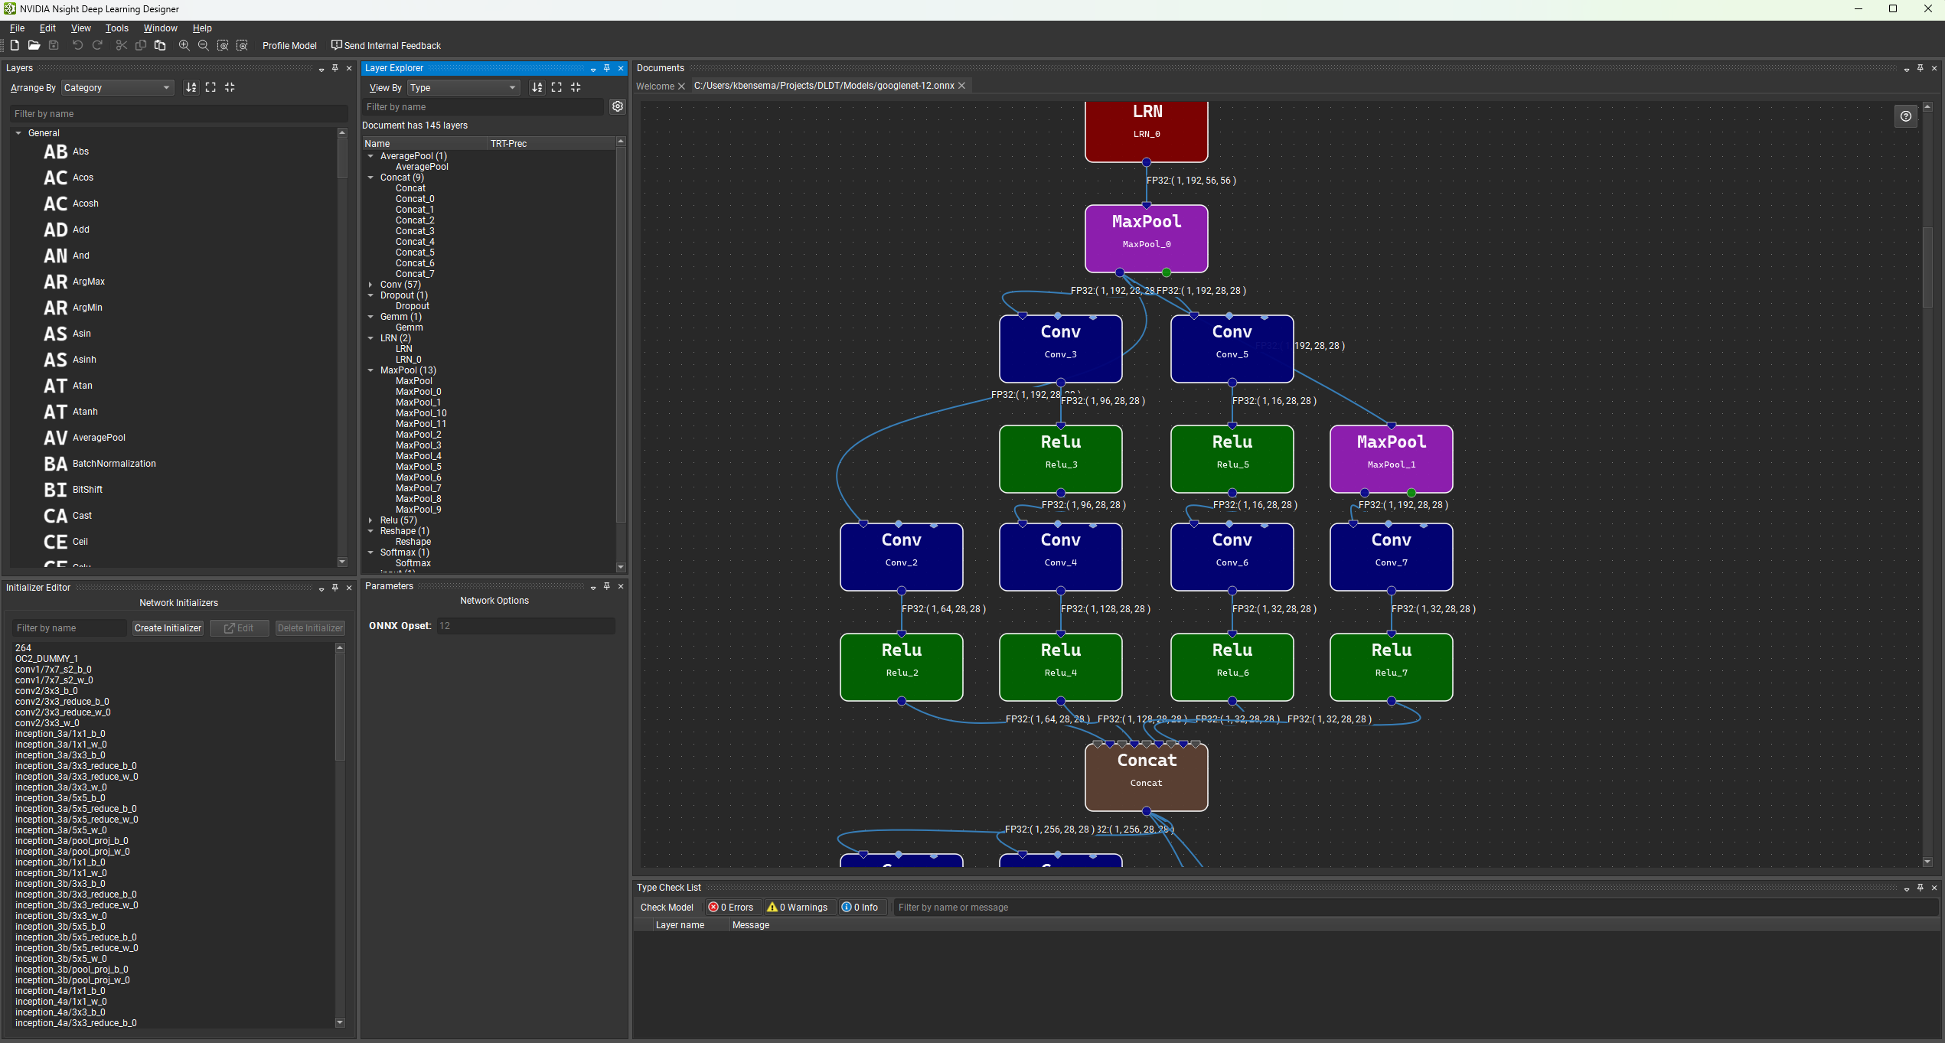Pin the Parameters panel
The image size is (1945, 1043).
(606, 586)
